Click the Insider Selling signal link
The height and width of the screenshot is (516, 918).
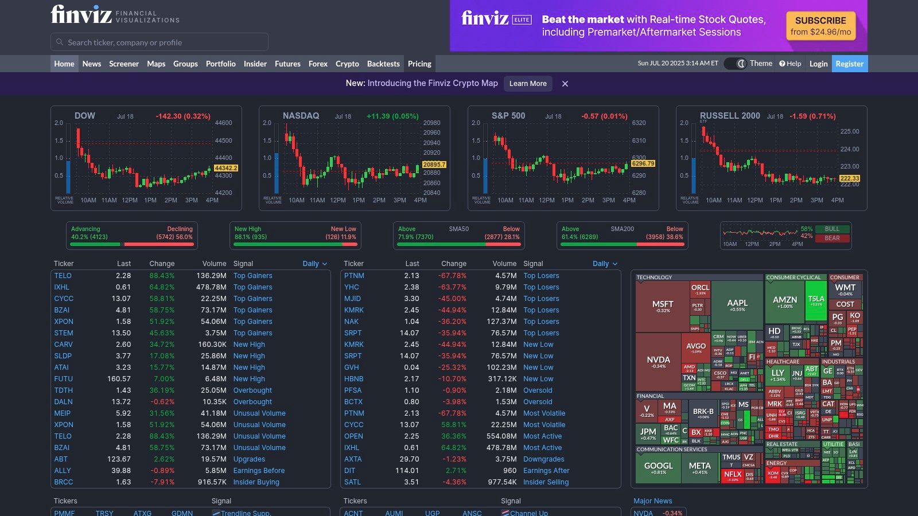[x=546, y=482]
